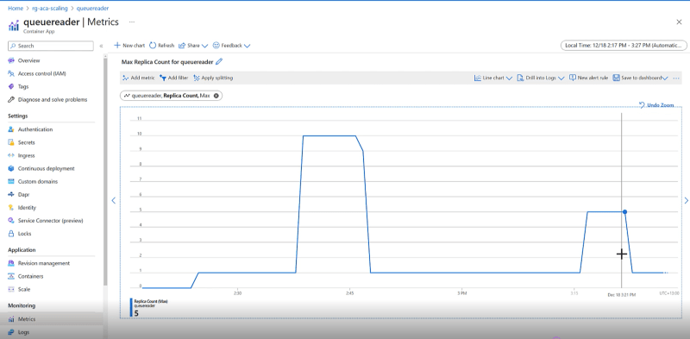This screenshot has width=690, height=339.
Task: Click the Logs icon under Monitoring
Action: tap(11, 332)
